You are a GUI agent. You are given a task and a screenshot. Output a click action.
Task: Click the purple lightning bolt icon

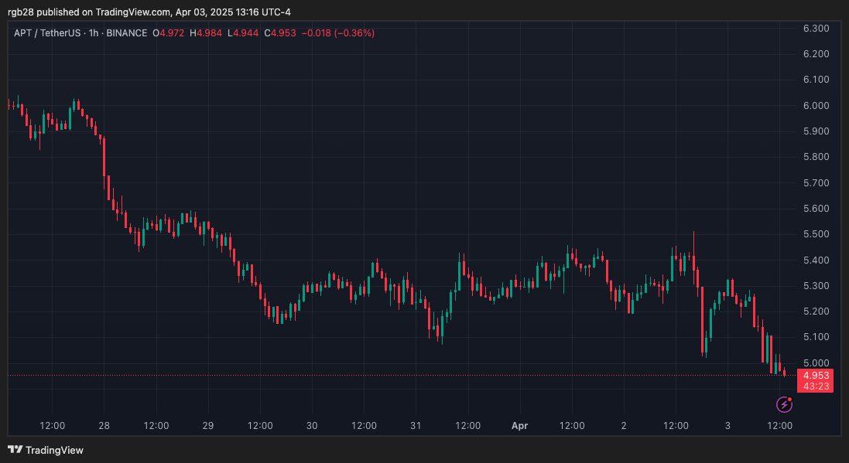785,403
